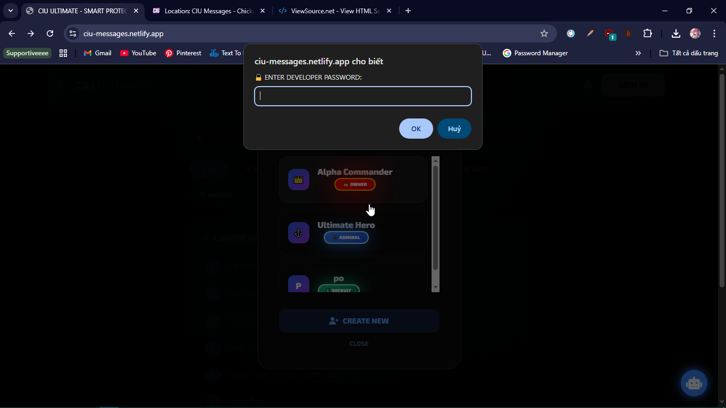Open the Chrome three-dot menu
Image resolution: width=726 pixels, height=408 pixels.
(x=714, y=33)
